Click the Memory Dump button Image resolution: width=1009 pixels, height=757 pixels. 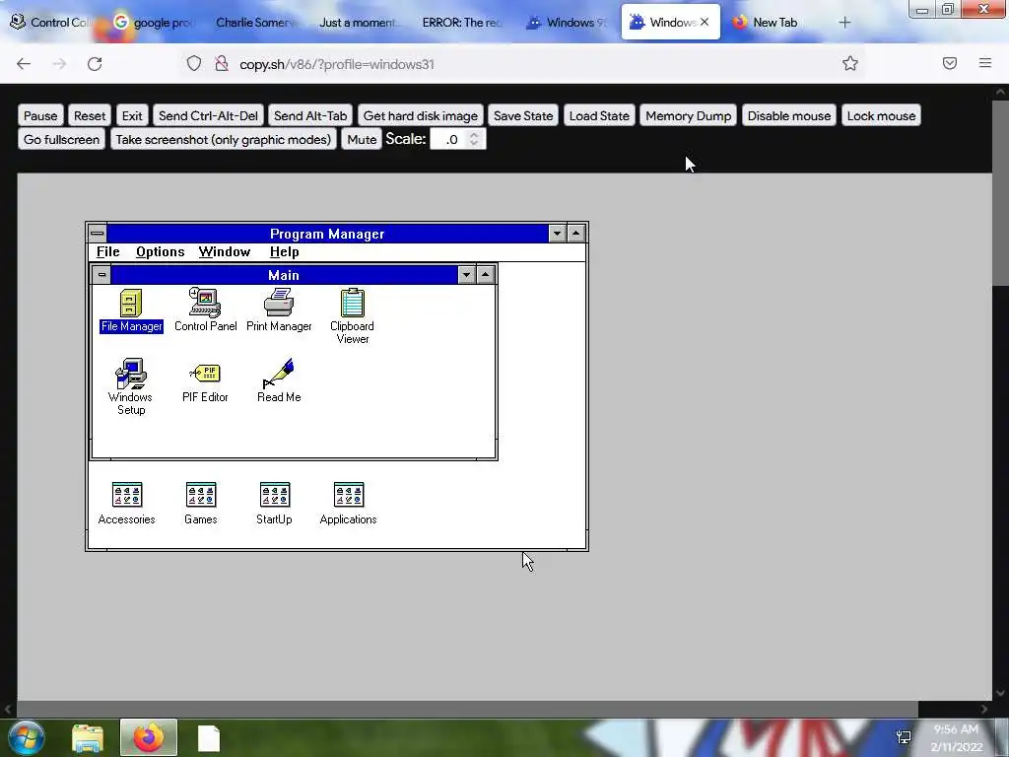(688, 116)
